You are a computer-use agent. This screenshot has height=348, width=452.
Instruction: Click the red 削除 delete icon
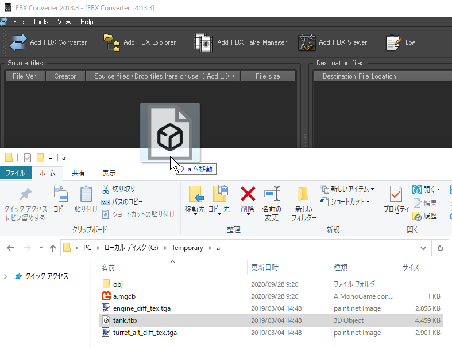tap(248, 194)
